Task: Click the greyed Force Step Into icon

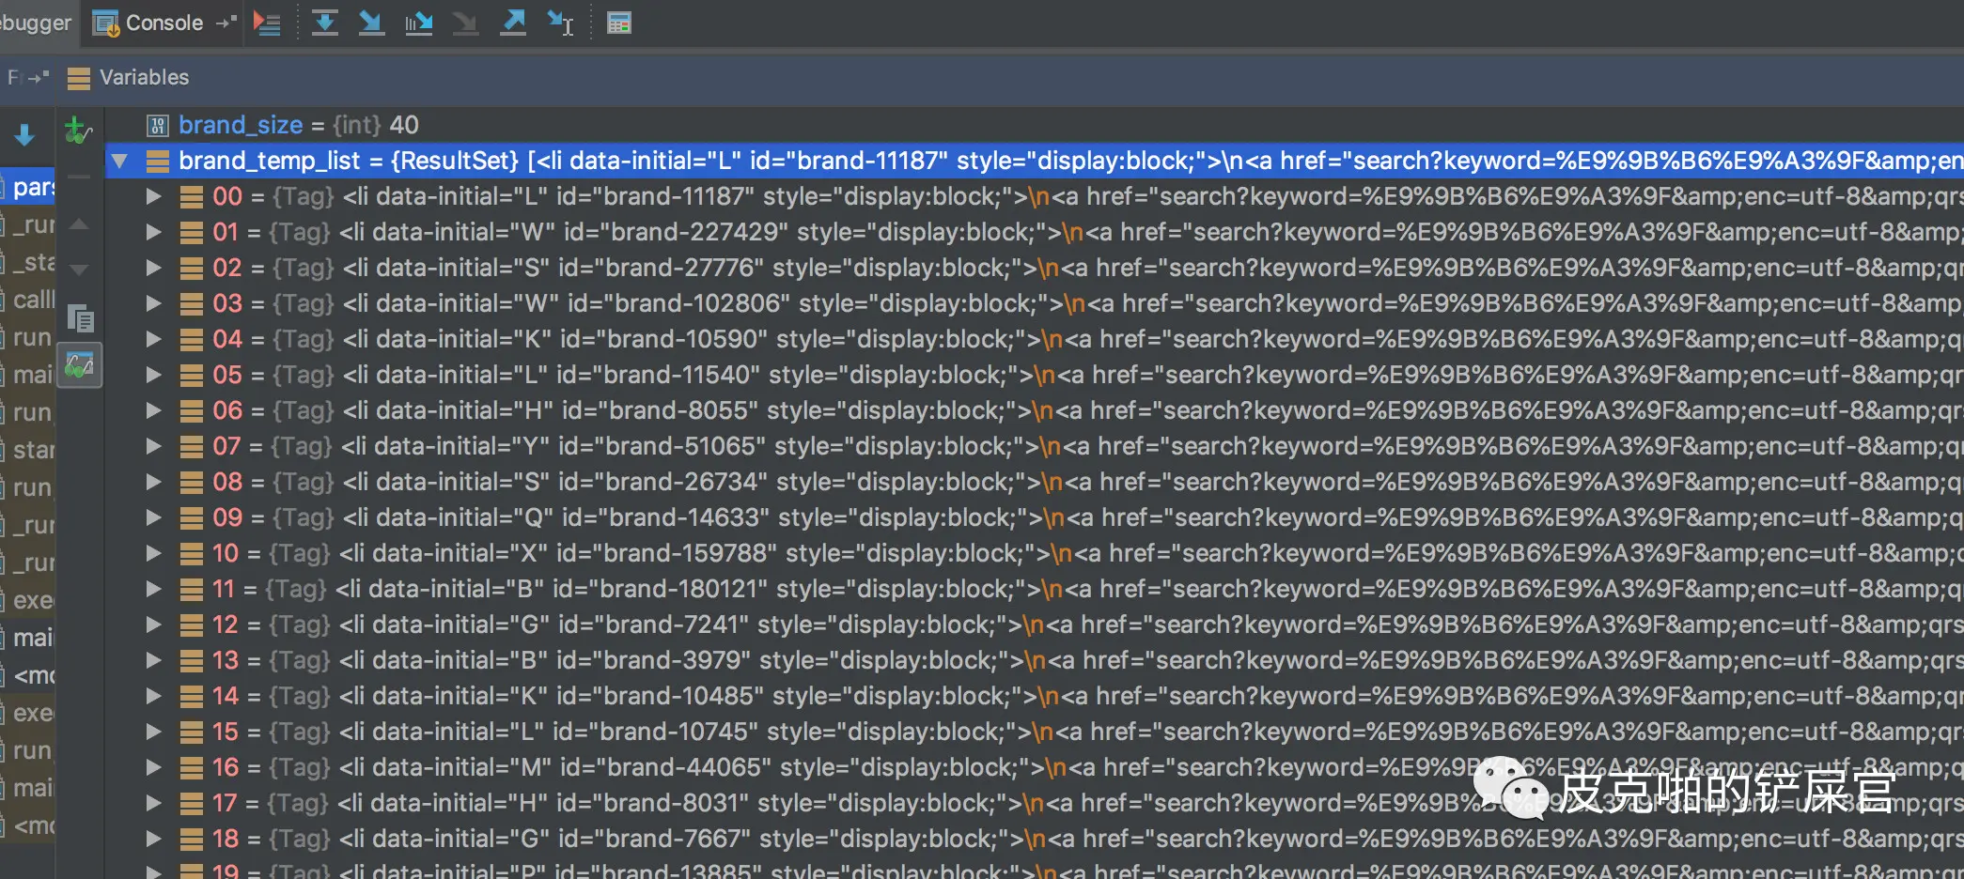Action: coord(465,23)
